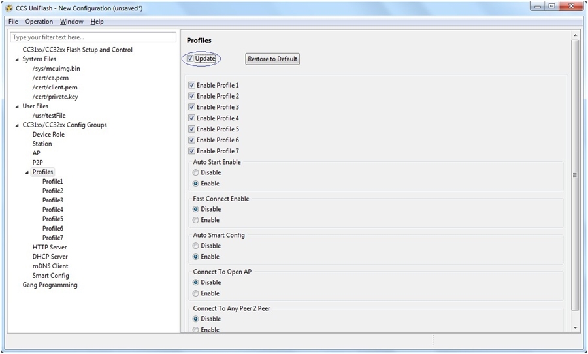Select Disable under Connect To Open AP
This screenshot has height=354, width=588.
196,282
